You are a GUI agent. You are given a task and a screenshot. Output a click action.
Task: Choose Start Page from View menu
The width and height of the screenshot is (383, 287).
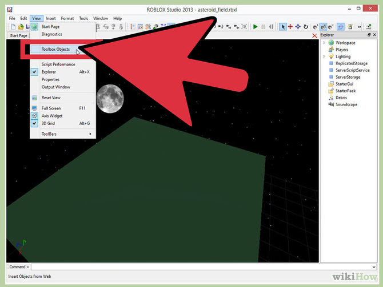point(63,27)
